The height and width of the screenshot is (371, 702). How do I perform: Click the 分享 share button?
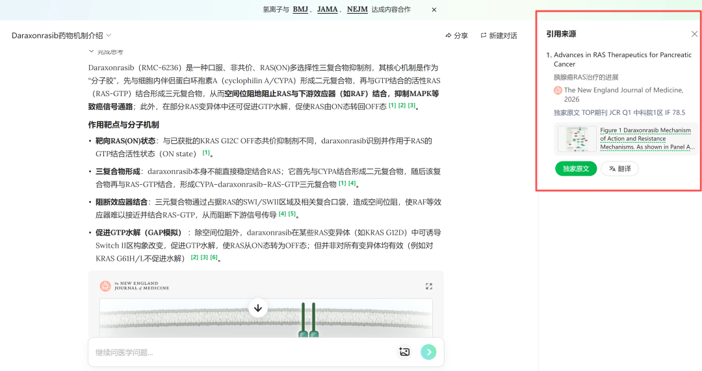tap(457, 35)
